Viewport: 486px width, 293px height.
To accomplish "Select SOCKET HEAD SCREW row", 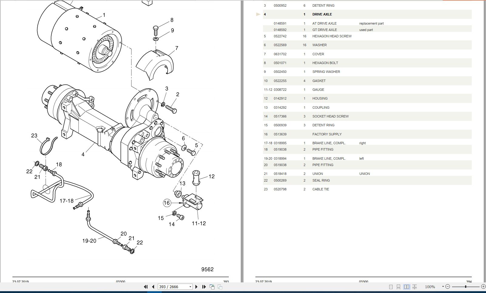I will click(x=367, y=116).
